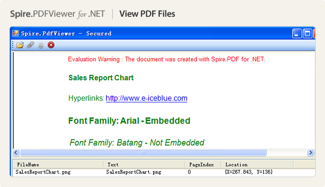325x187 pixels.
Task: Click the Text column header
Action: [144, 165]
